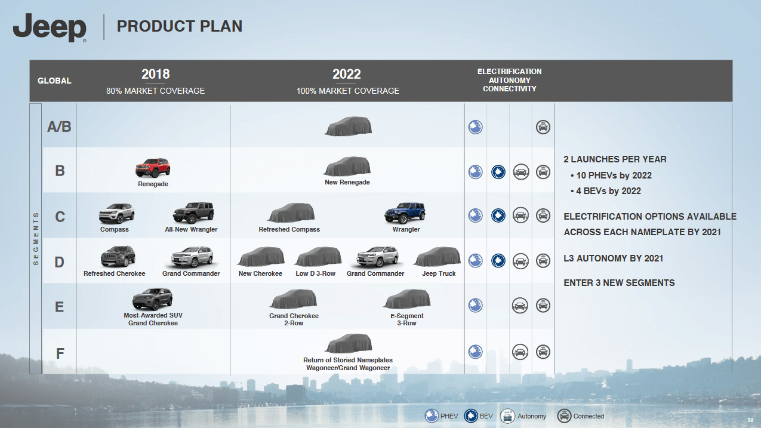Click the Autonomy legend icon
The height and width of the screenshot is (428, 761).
[x=507, y=416]
